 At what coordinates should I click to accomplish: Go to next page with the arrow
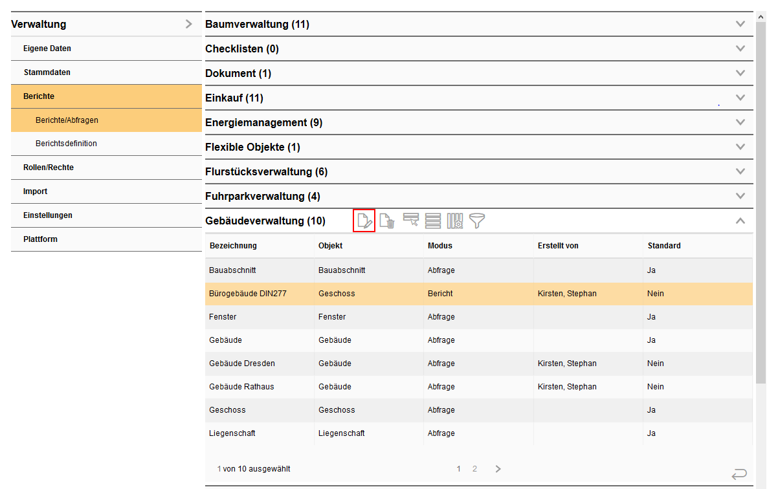pos(498,469)
